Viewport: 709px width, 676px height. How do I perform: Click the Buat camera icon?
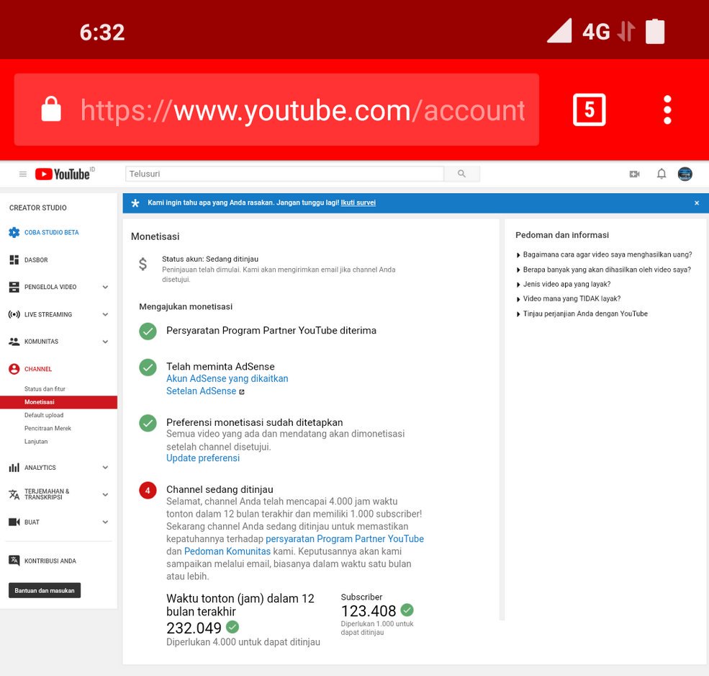click(14, 522)
